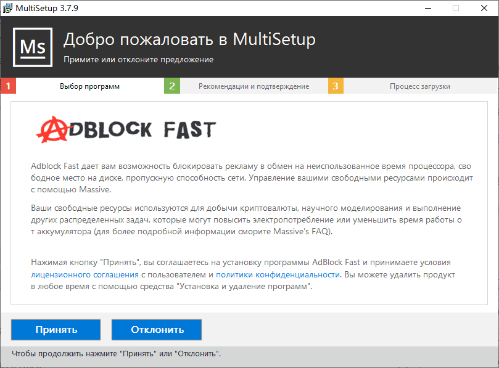This screenshot has width=499, height=368.
Task: Click the paragraph about cryptocurrency mining resources
Action: point(247,220)
